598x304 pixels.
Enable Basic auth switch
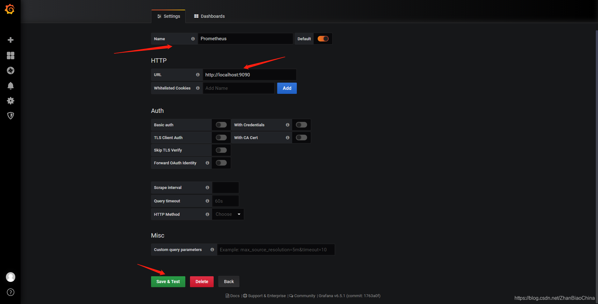221,125
